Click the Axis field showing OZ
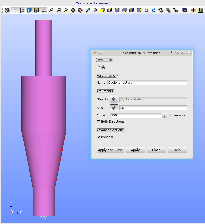This screenshot has width=205, height=224. (x=153, y=108)
